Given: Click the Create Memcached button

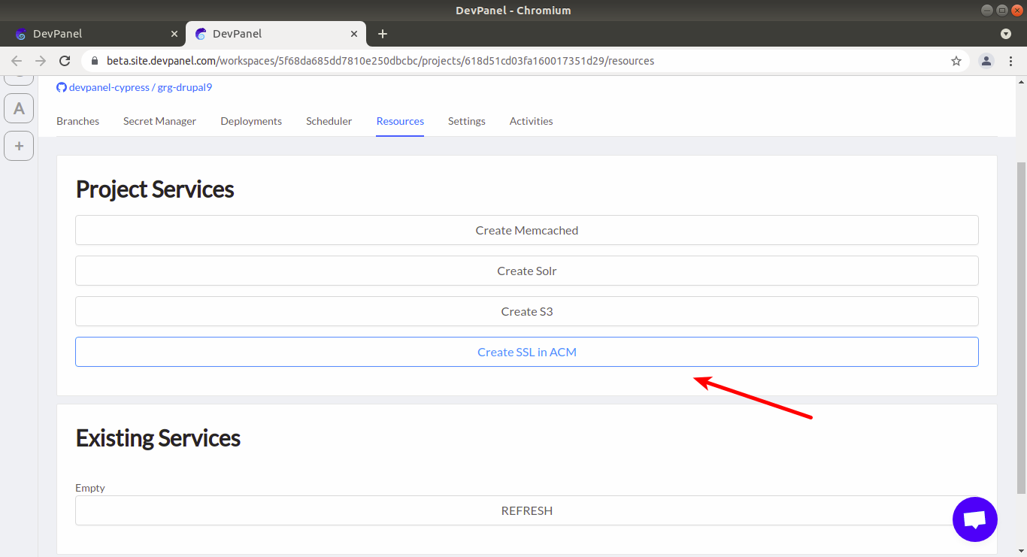Looking at the screenshot, I should (x=526, y=230).
